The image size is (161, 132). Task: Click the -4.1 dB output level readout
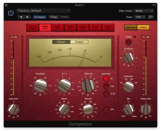click(x=146, y=37)
